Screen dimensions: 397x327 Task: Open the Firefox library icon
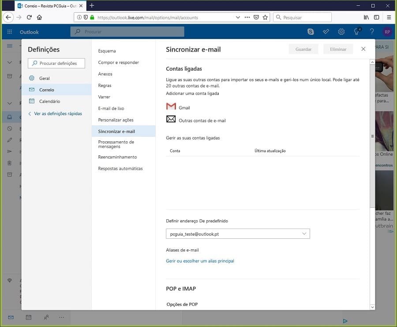coord(366,17)
